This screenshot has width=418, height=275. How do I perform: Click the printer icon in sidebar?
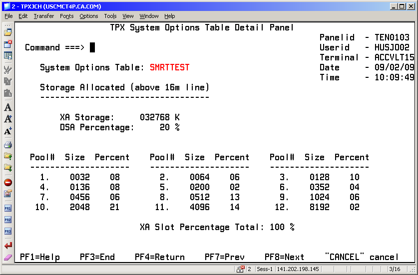tap(8, 145)
